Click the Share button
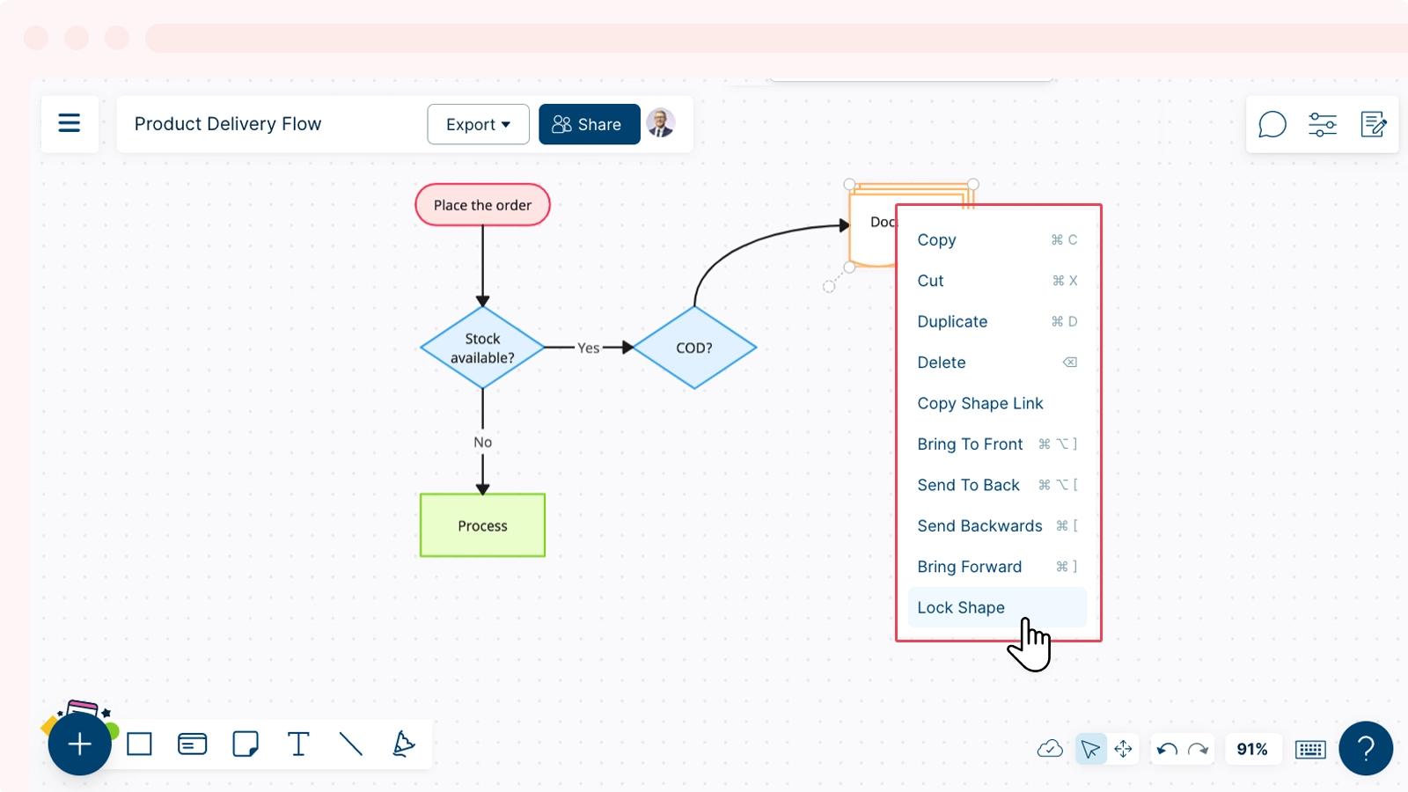Viewport: 1408px width, 792px height. tap(589, 124)
